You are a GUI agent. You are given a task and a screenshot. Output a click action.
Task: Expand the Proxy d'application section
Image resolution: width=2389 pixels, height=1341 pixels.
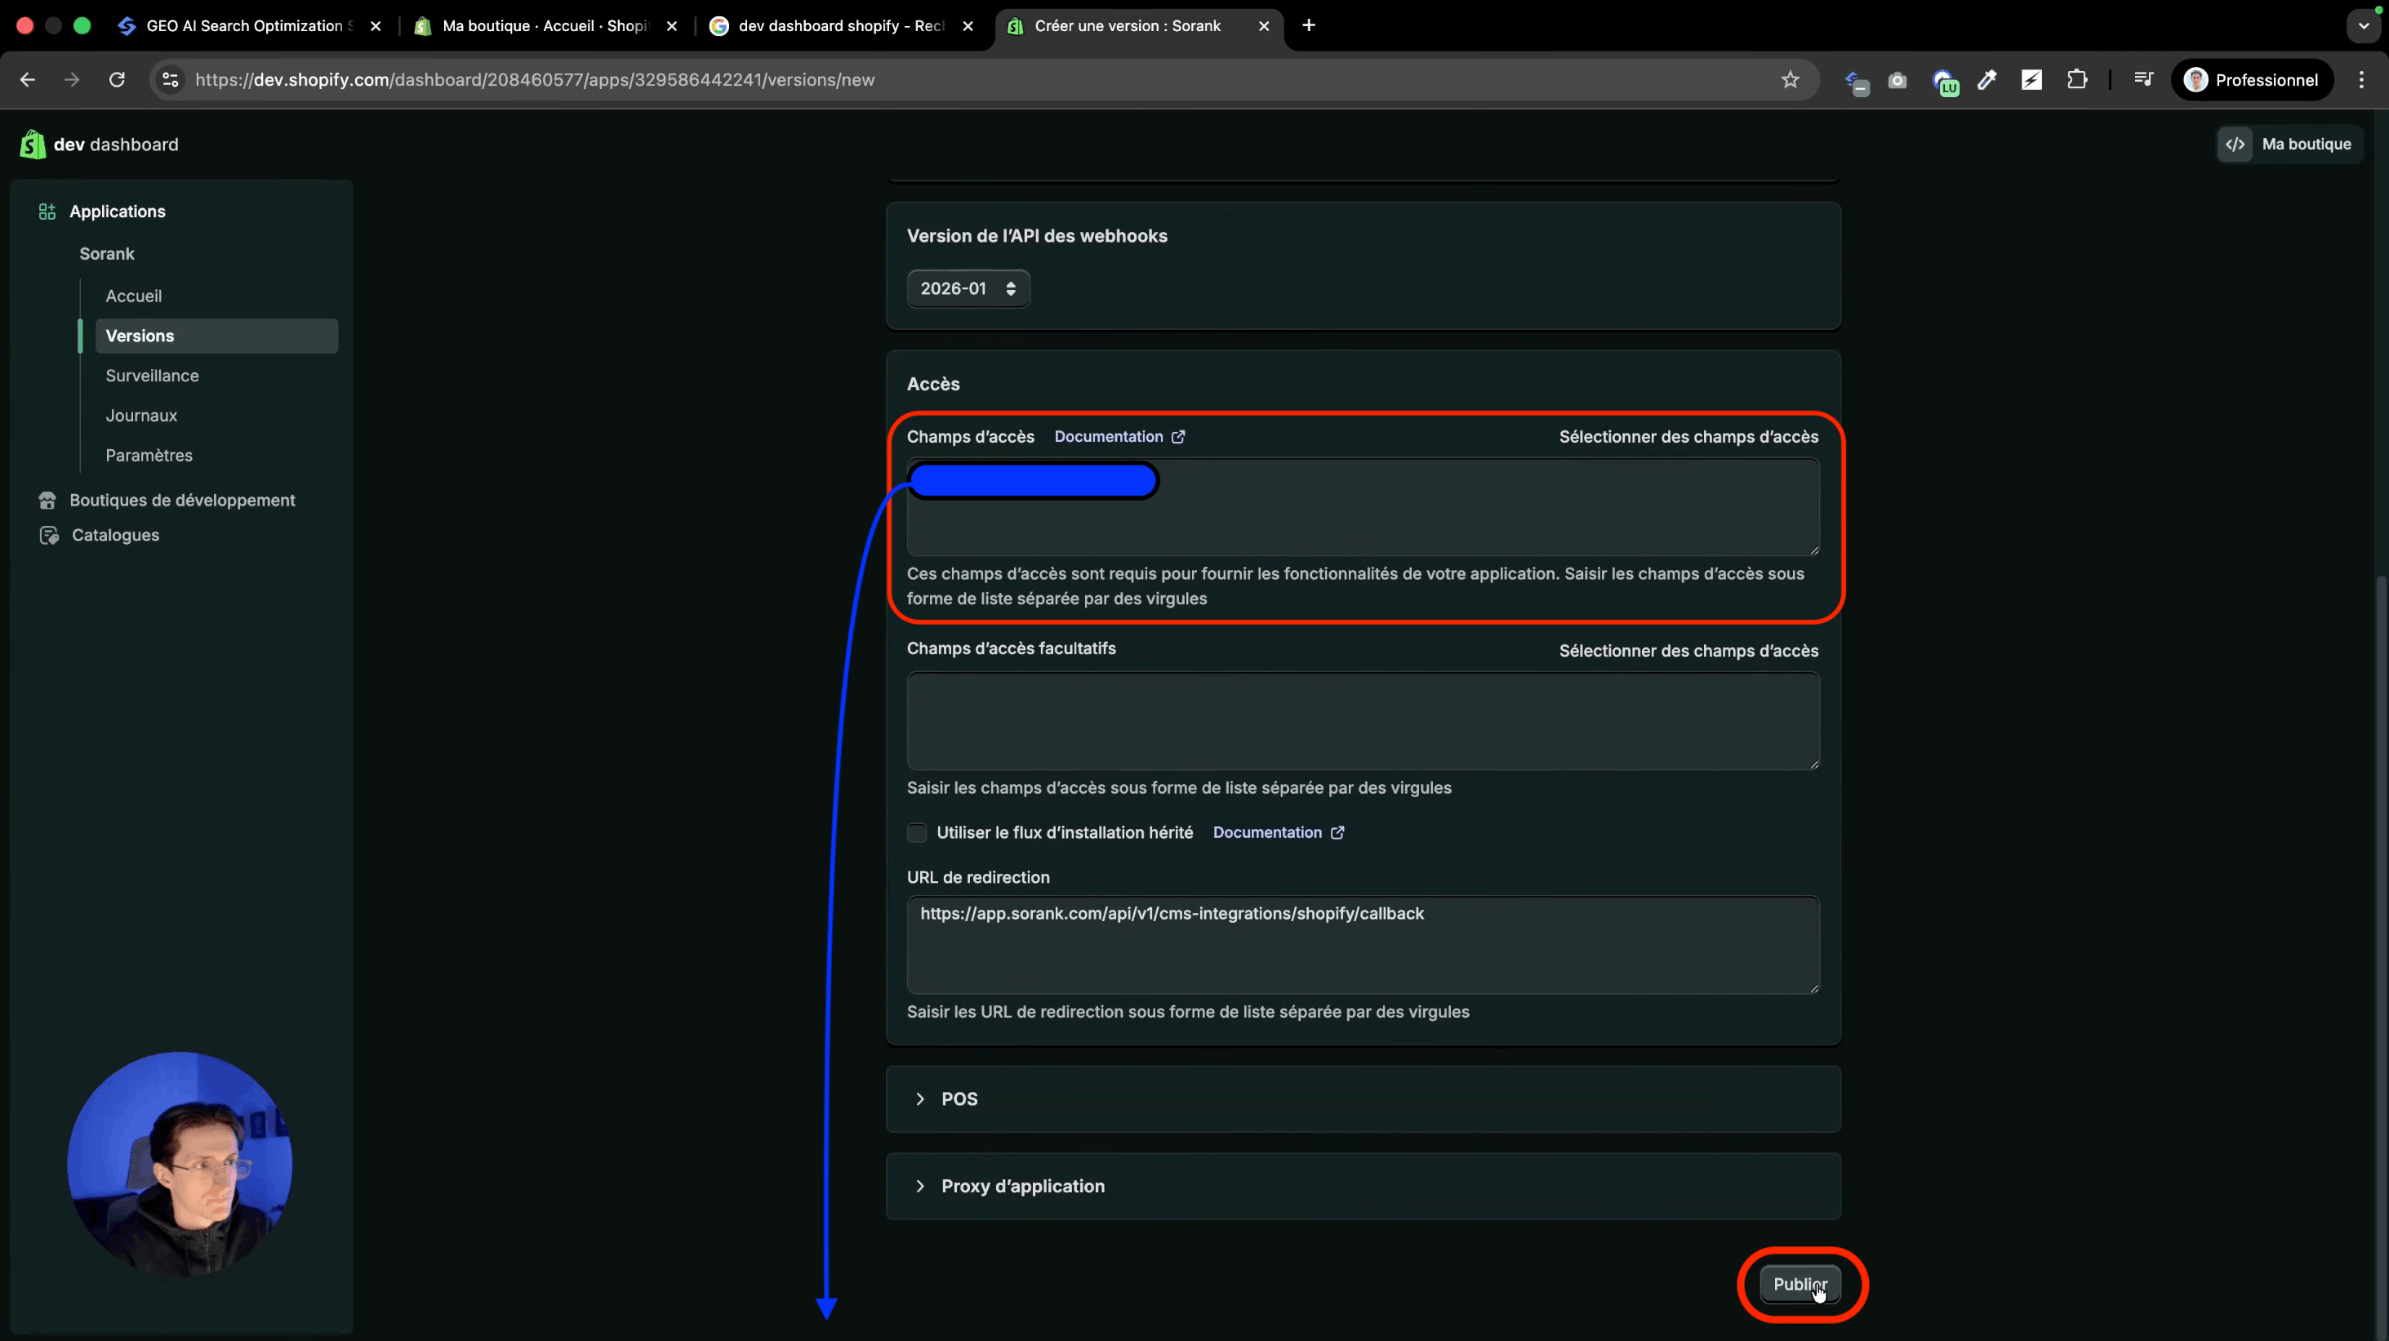click(1363, 1186)
